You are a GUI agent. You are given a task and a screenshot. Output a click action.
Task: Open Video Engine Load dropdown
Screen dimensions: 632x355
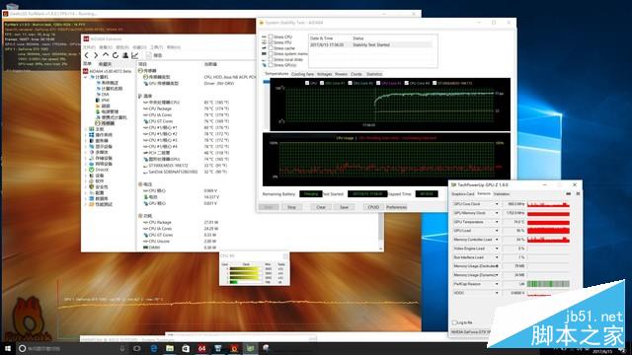coord(497,248)
